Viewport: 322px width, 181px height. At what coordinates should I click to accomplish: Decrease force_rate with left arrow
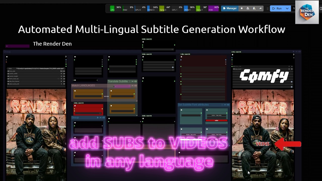(x=8, y=71)
